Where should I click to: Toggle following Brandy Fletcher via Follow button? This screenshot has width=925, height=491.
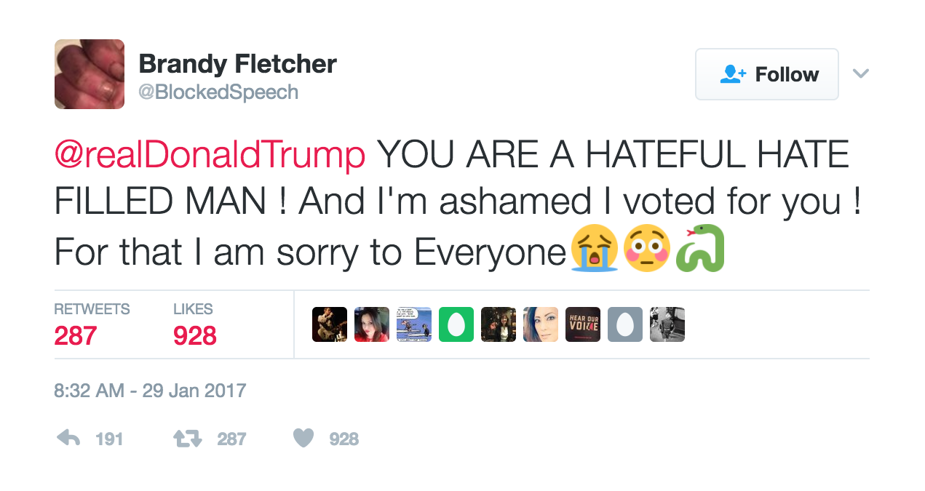coord(766,73)
